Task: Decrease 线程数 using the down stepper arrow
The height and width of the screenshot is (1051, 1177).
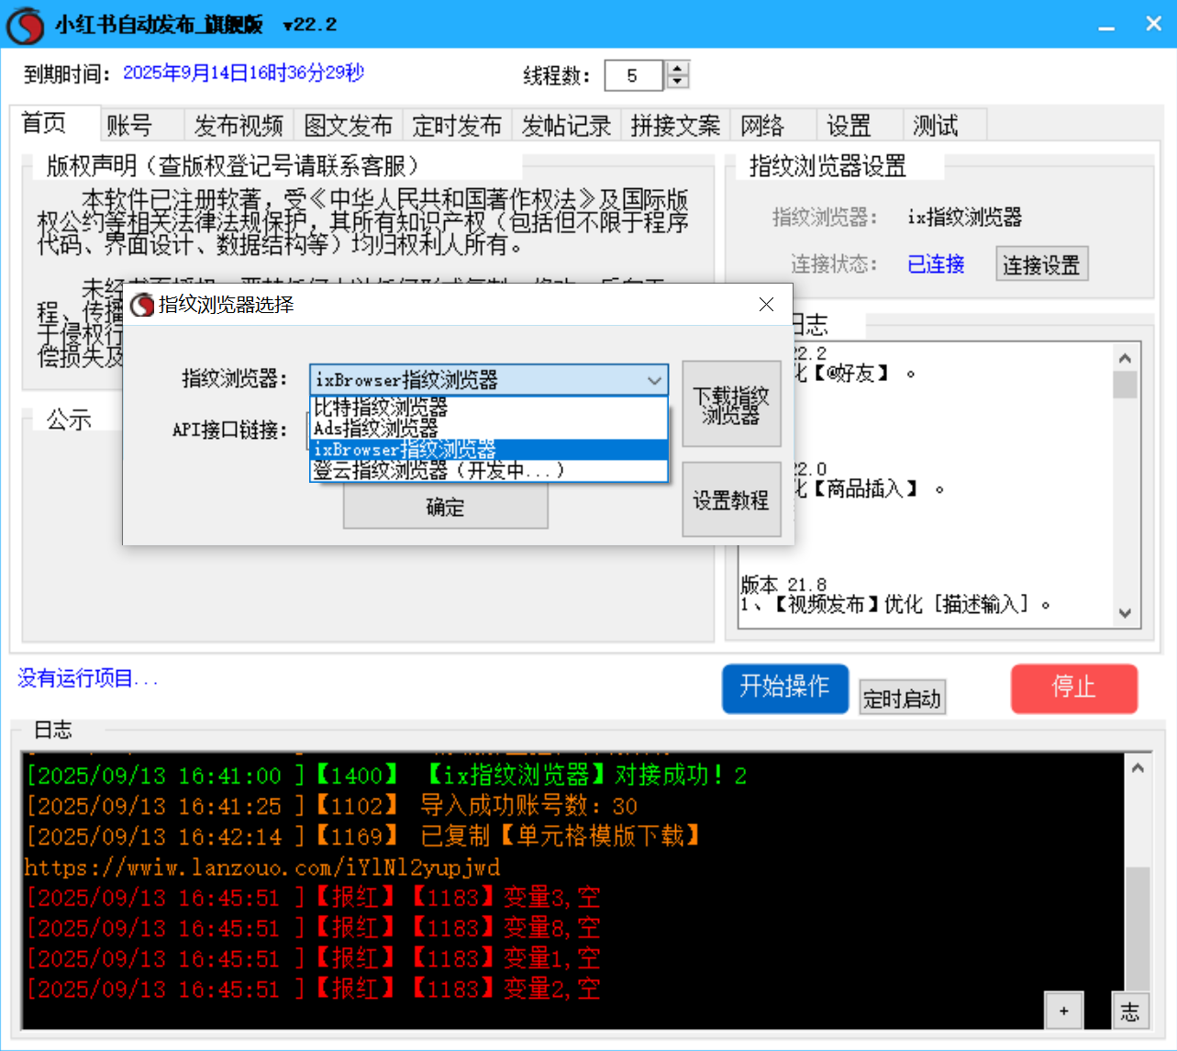Action: point(676,82)
